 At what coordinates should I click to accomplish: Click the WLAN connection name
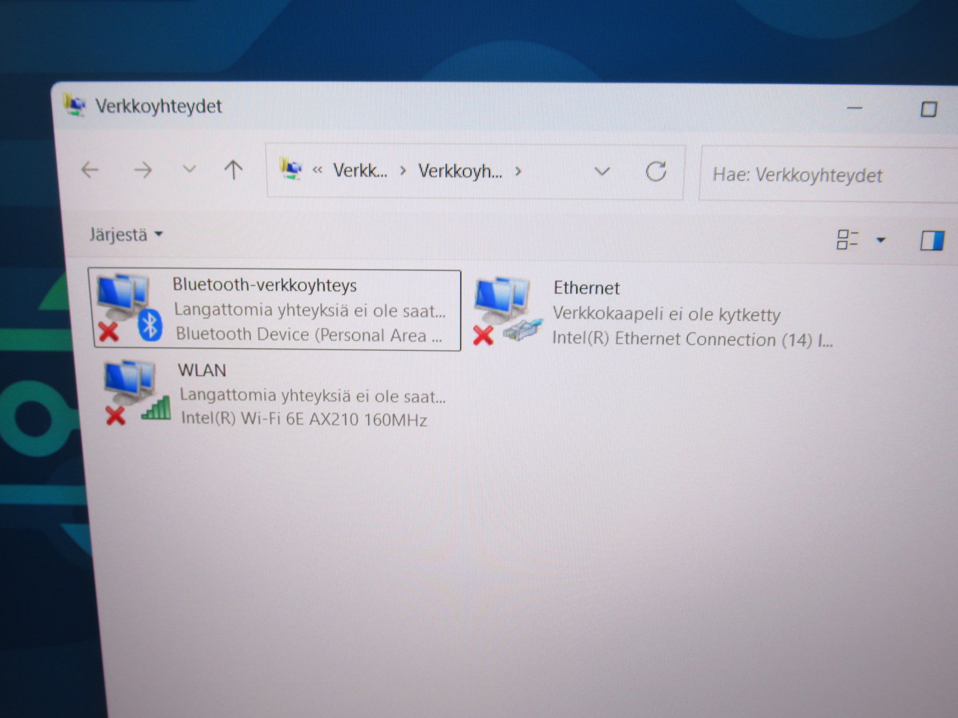[x=202, y=370]
